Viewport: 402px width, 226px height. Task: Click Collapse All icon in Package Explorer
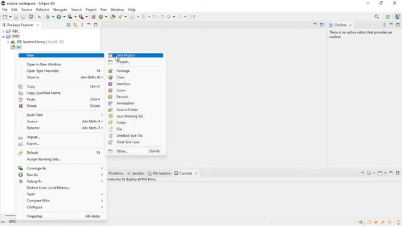(x=68, y=25)
